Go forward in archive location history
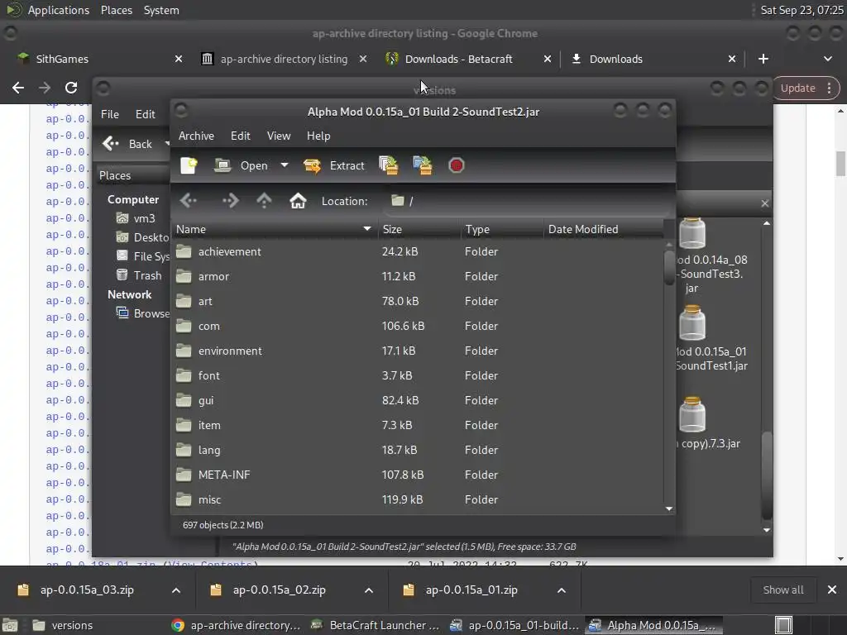The height and width of the screenshot is (635, 847). pos(230,201)
